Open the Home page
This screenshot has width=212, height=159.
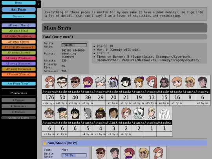coord(19,3)
